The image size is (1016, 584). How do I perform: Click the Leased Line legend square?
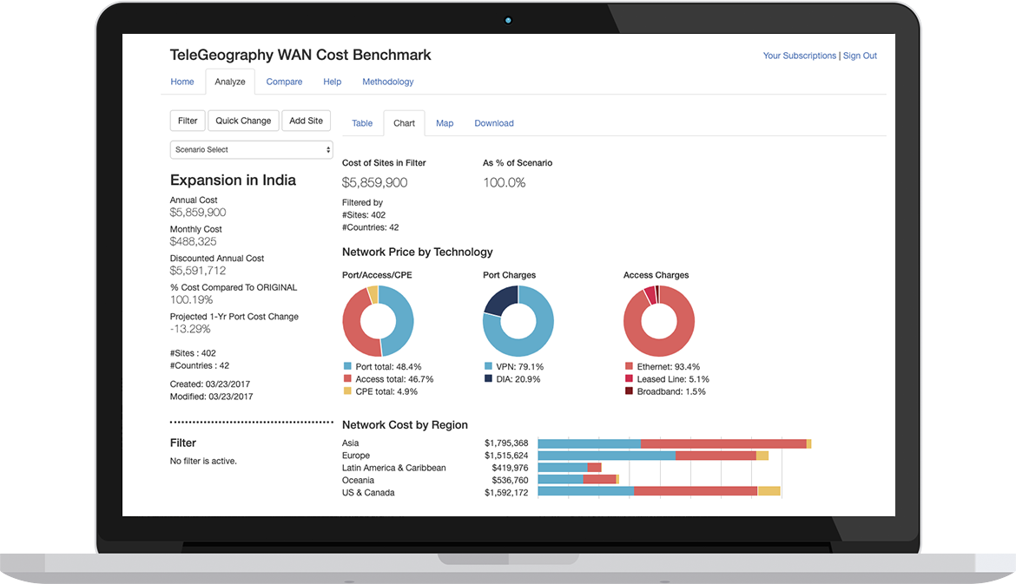[630, 378]
